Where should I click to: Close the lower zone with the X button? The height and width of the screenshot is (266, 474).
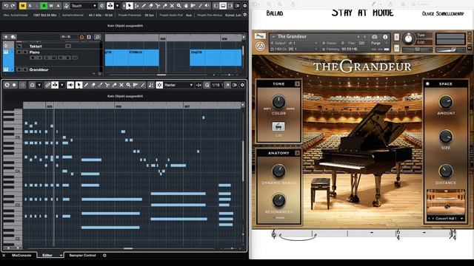tap(4, 255)
